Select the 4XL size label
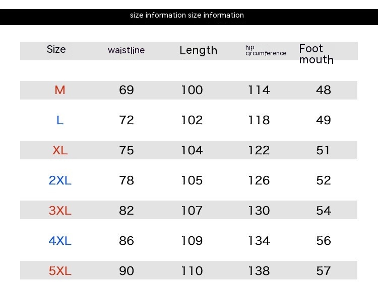The height and width of the screenshot is (288, 378). click(x=60, y=241)
